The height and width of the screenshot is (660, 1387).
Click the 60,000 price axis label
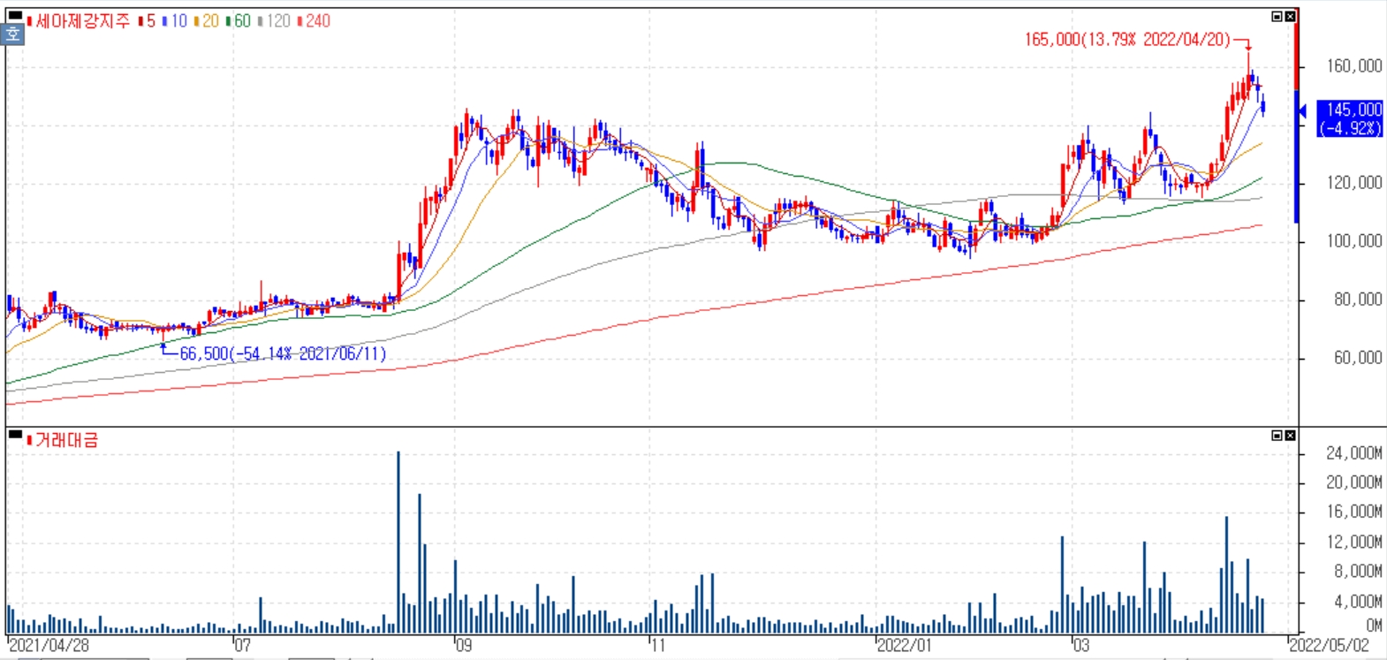tap(1358, 358)
